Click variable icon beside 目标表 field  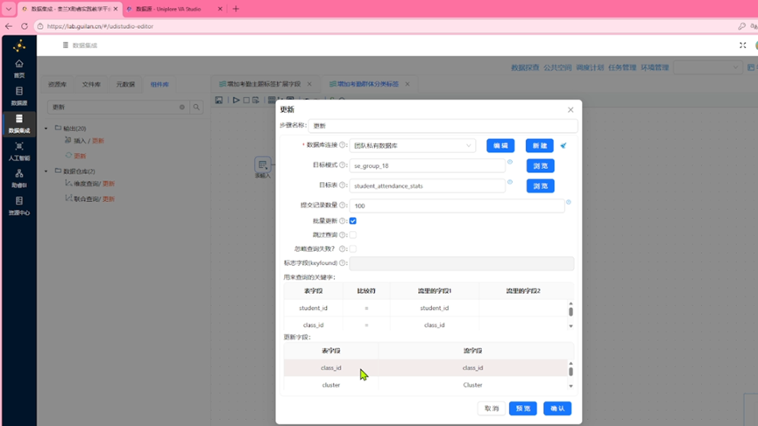pyautogui.click(x=509, y=182)
